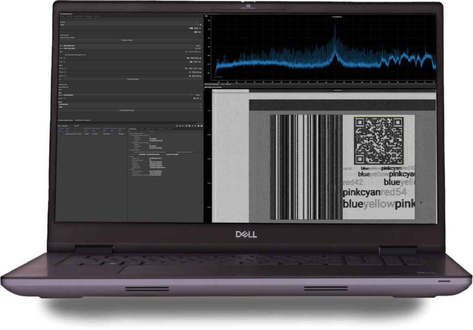This screenshot has height=330, width=473.
Task: Open the Video Averager Options tab
Action: click(65, 120)
